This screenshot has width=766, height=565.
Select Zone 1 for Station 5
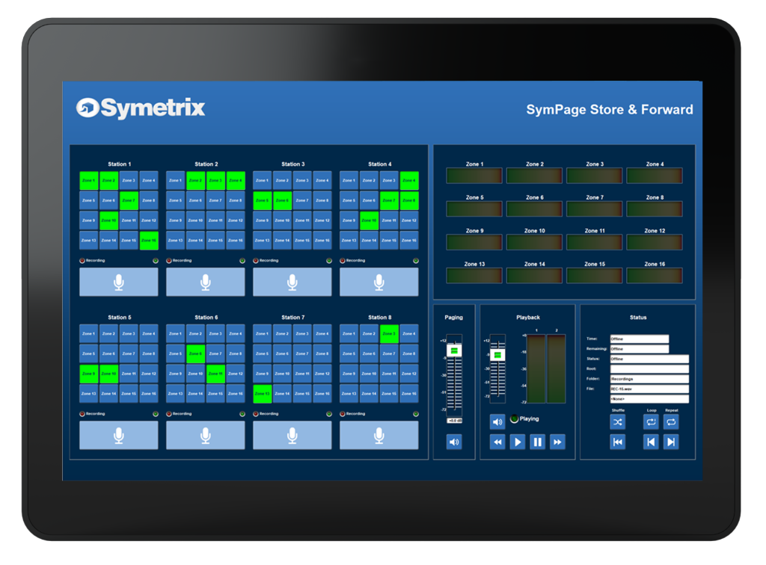pos(89,334)
